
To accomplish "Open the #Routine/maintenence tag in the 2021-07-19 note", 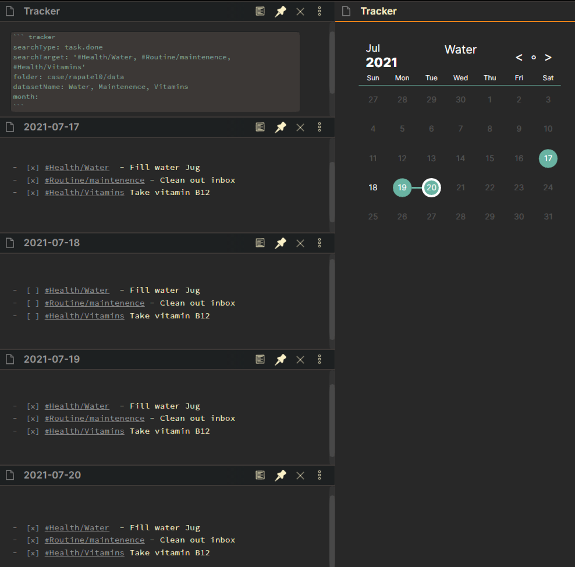I will tap(94, 418).
